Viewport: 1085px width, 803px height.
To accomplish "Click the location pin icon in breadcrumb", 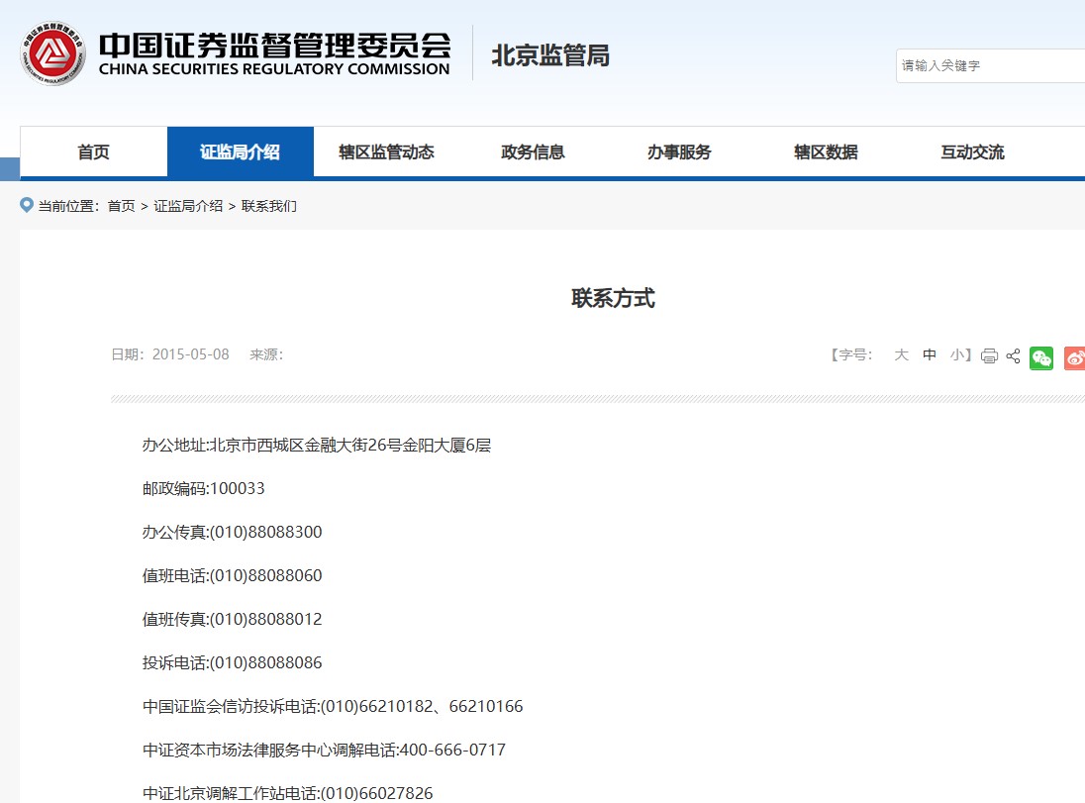I will pyautogui.click(x=27, y=205).
